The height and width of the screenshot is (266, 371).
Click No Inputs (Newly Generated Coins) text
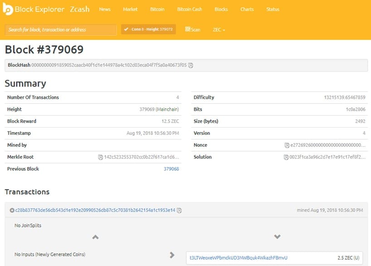[x=50, y=254]
